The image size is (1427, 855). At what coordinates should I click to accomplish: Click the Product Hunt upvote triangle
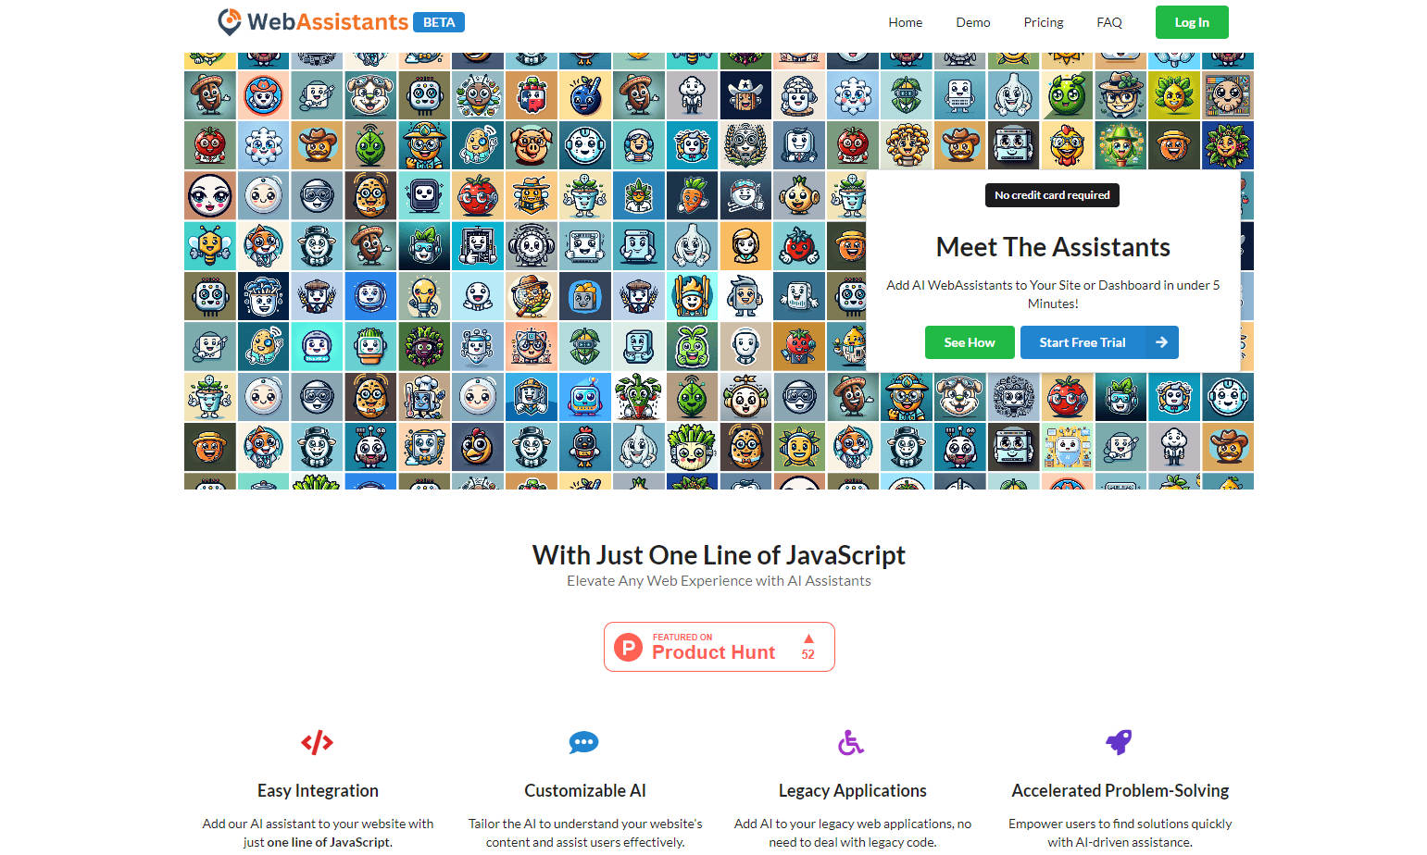808,639
